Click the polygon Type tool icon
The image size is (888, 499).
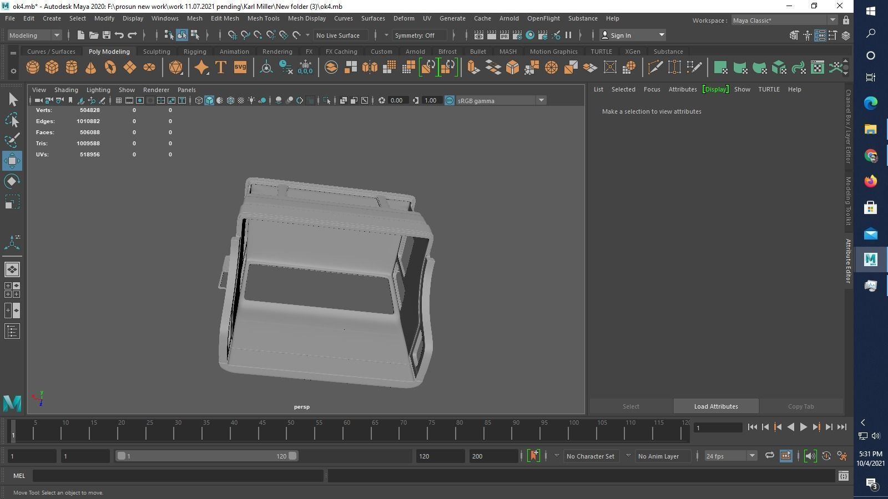pos(221,68)
